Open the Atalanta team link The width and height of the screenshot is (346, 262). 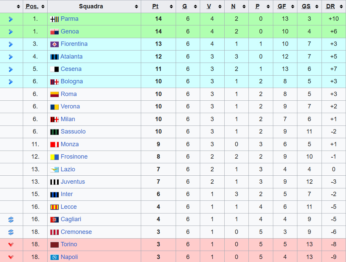click(71, 57)
